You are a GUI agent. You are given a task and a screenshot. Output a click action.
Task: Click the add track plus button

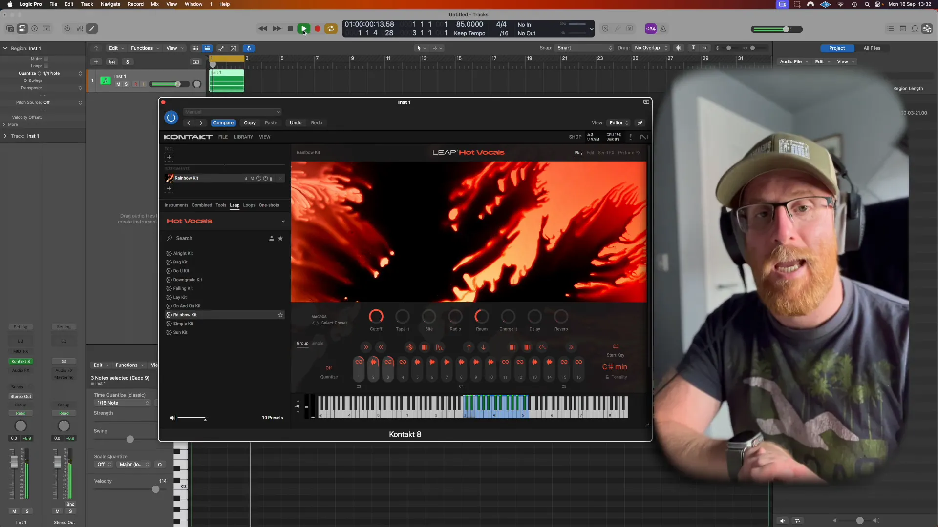pyautogui.click(x=96, y=62)
